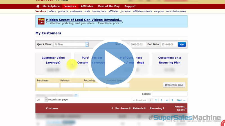Sort by Purchases column arrow icon

(130, 108)
